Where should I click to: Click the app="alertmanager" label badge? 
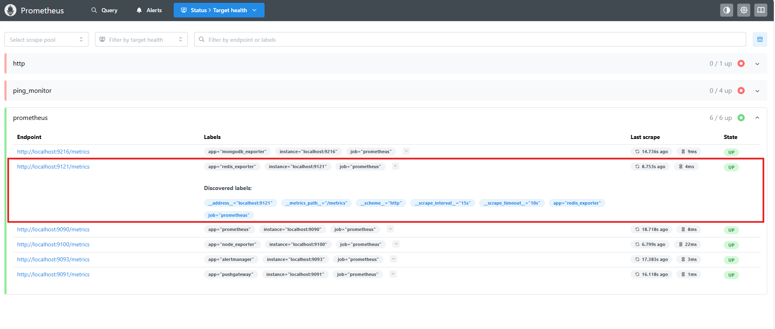231,259
